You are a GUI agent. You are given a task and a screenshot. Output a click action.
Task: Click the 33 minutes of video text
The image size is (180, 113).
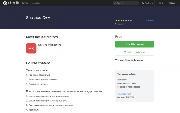tap(126, 83)
